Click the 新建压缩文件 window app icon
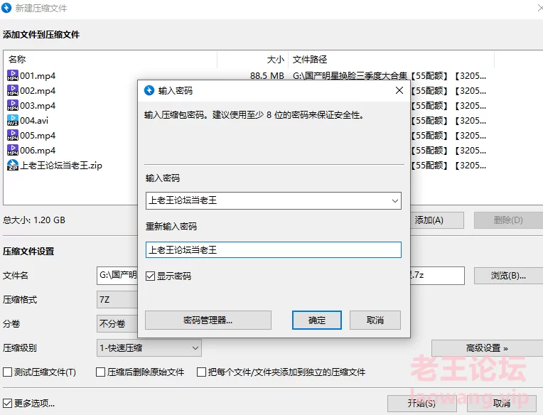Image resolution: width=543 pixels, height=415 pixels. pos(6,8)
